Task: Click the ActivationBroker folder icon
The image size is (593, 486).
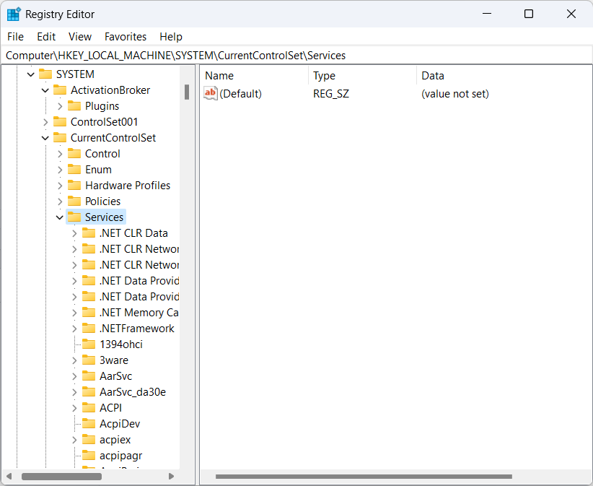Action: (60, 90)
